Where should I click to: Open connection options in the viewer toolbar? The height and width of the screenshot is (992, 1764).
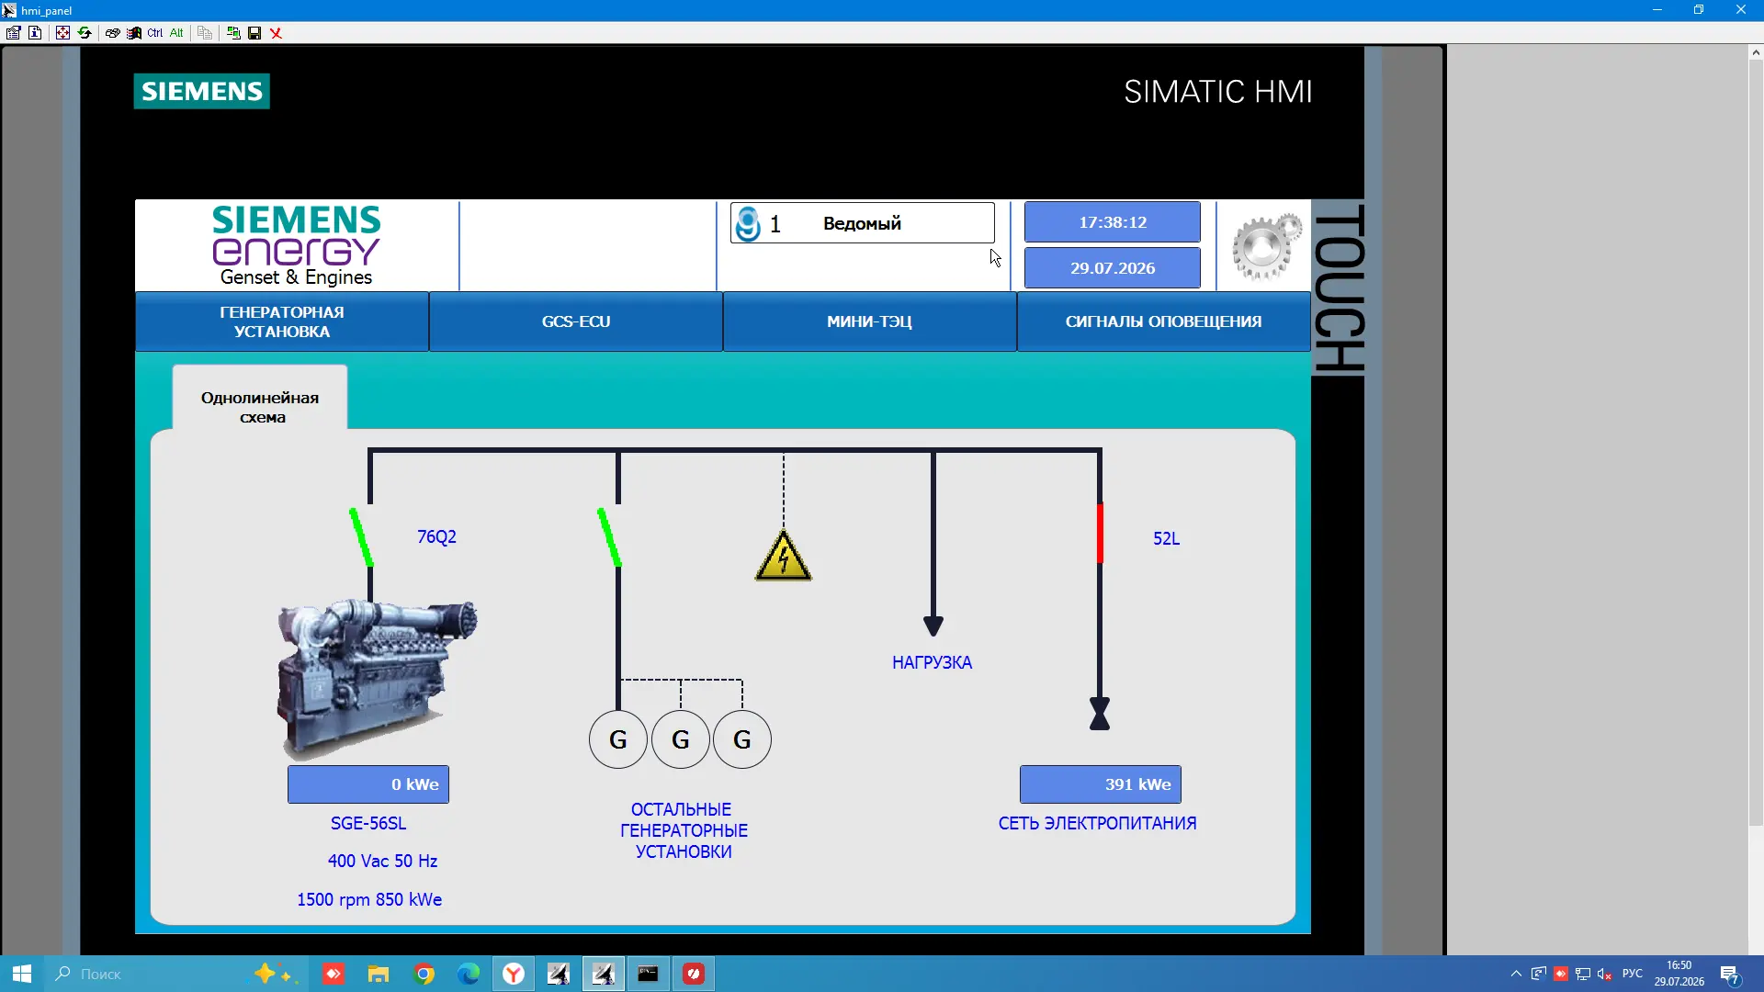13,33
